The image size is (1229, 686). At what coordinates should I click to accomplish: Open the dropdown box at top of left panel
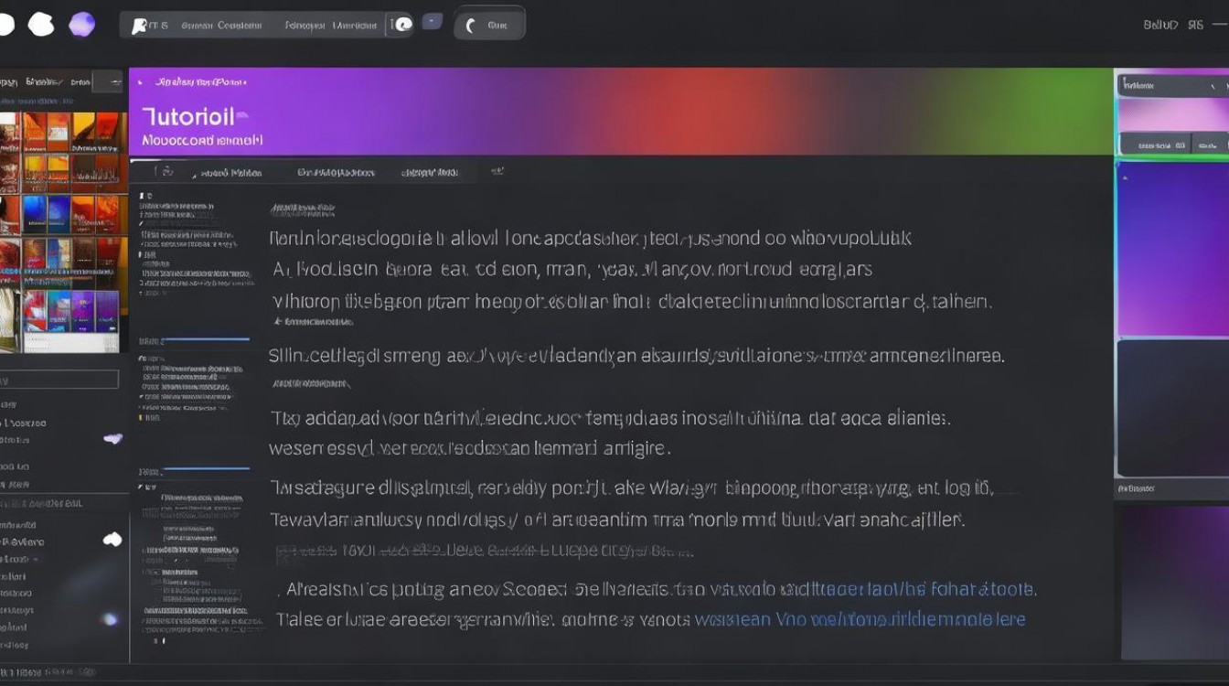(106, 82)
